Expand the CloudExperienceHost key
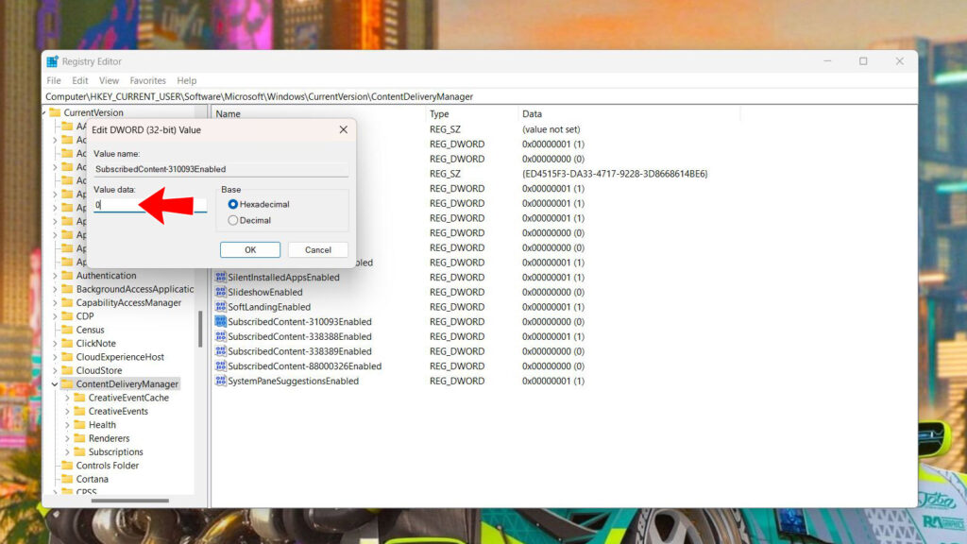This screenshot has width=967, height=544. [55, 357]
